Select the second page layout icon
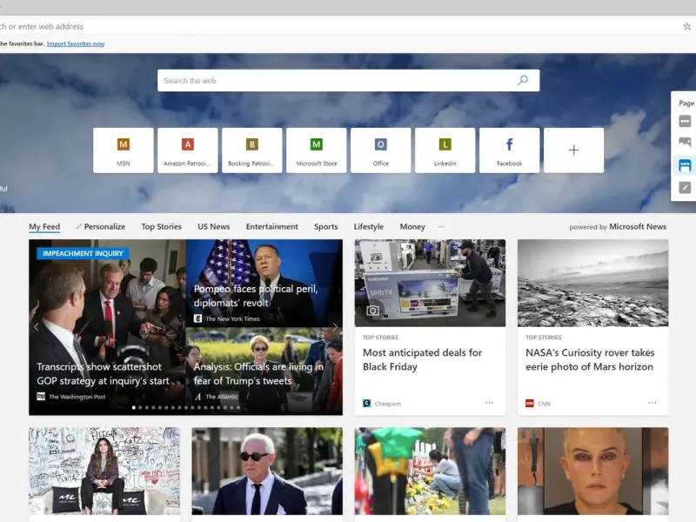 685,142
